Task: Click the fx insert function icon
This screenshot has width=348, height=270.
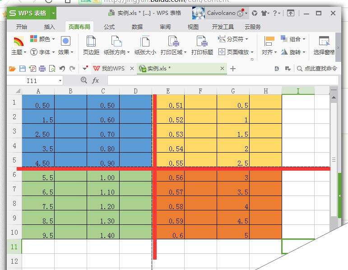Action: [x=95, y=80]
